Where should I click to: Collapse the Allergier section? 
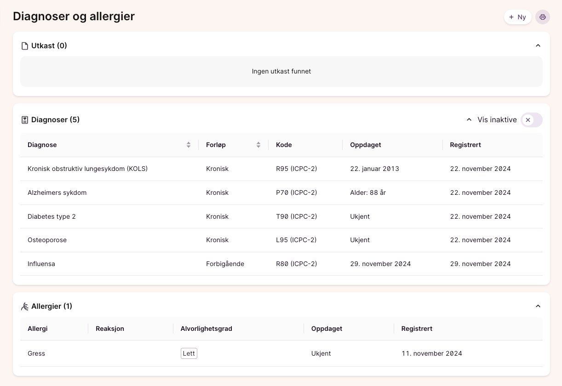click(x=538, y=306)
